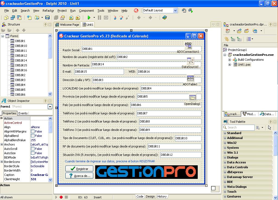Run the project with green arrow

[x=89, y=18]
